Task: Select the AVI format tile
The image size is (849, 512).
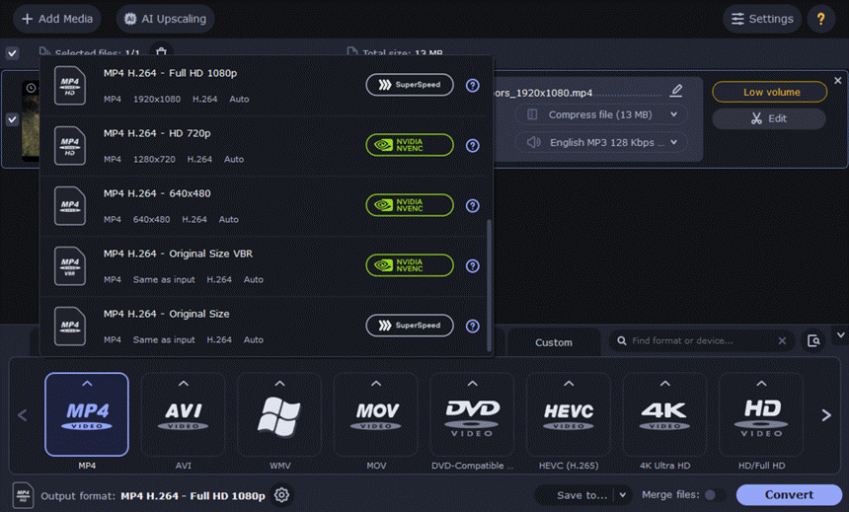Action: pos(183,414)
